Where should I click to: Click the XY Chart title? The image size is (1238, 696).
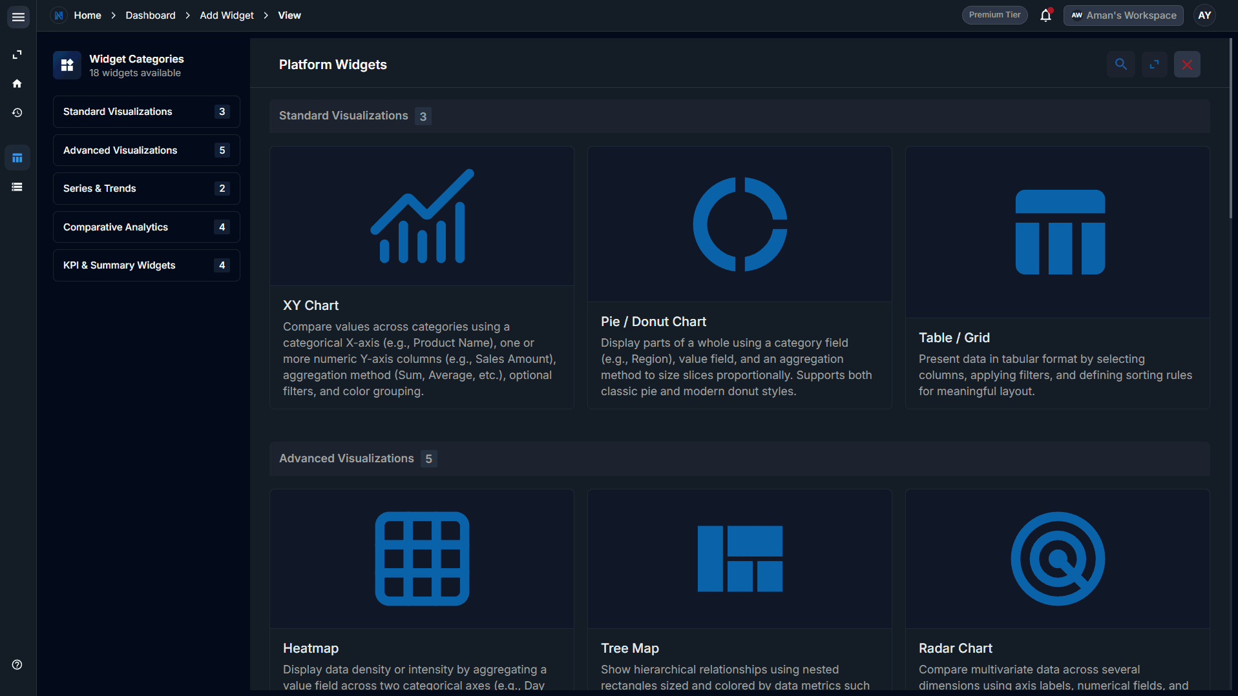pos(311,305)
